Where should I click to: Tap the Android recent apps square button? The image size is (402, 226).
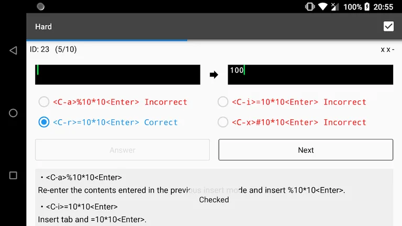point(13,176)
